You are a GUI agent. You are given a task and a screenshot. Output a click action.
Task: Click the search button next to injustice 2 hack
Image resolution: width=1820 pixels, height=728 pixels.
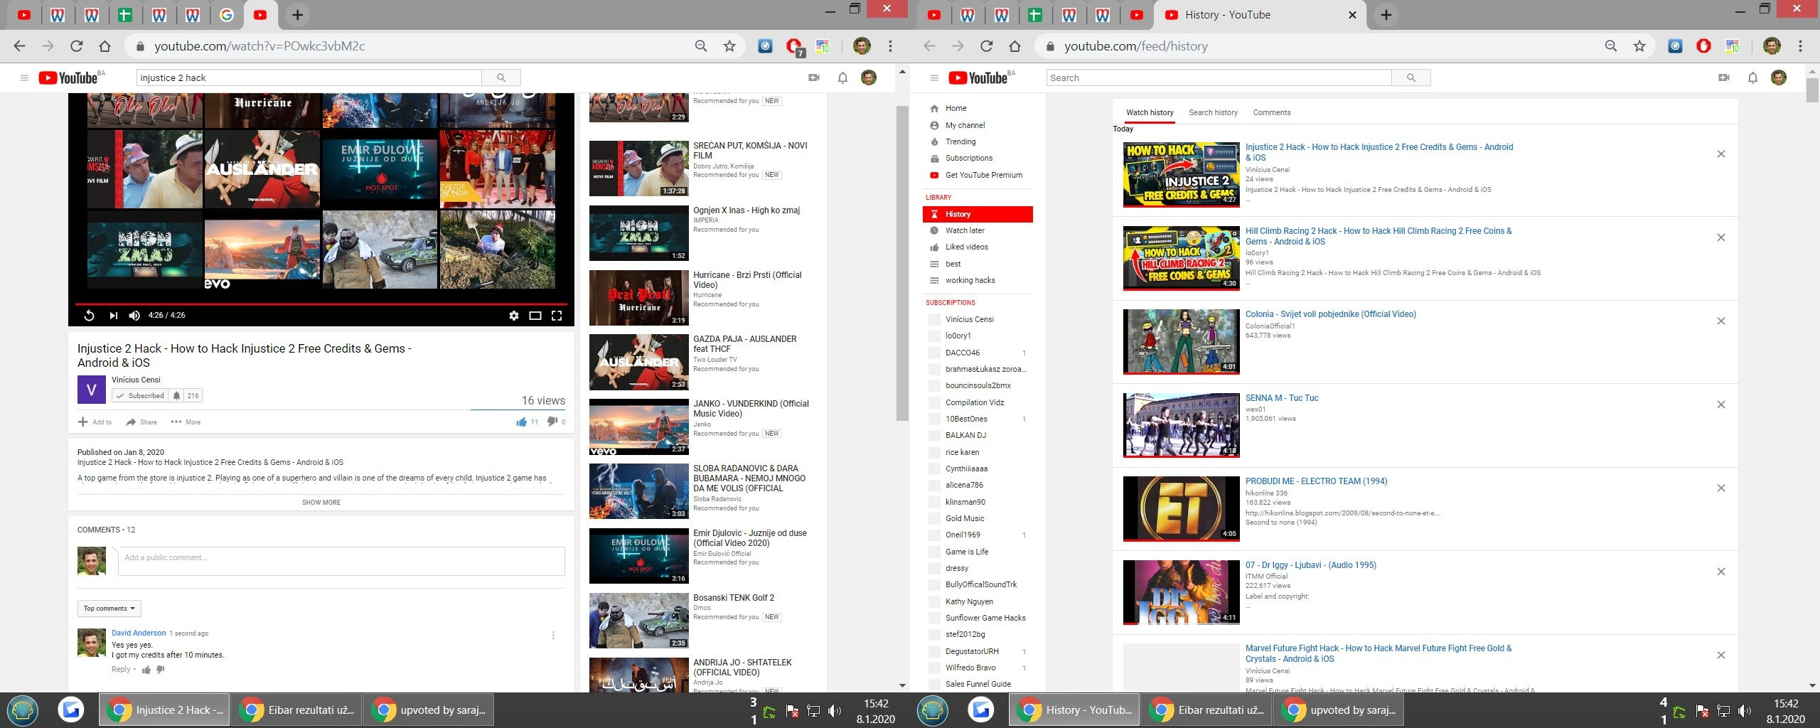click(501, 78)
